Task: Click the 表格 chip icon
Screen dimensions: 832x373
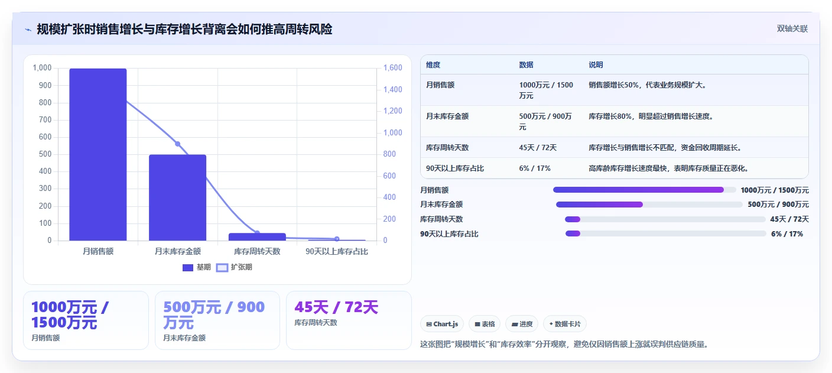Action: point(477,324)
